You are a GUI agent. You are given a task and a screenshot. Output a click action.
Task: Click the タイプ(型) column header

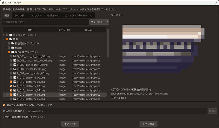click(x=64, y=30)
